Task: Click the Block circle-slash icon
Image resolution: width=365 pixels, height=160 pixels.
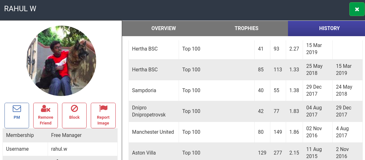Action: [x=74, y=109]
